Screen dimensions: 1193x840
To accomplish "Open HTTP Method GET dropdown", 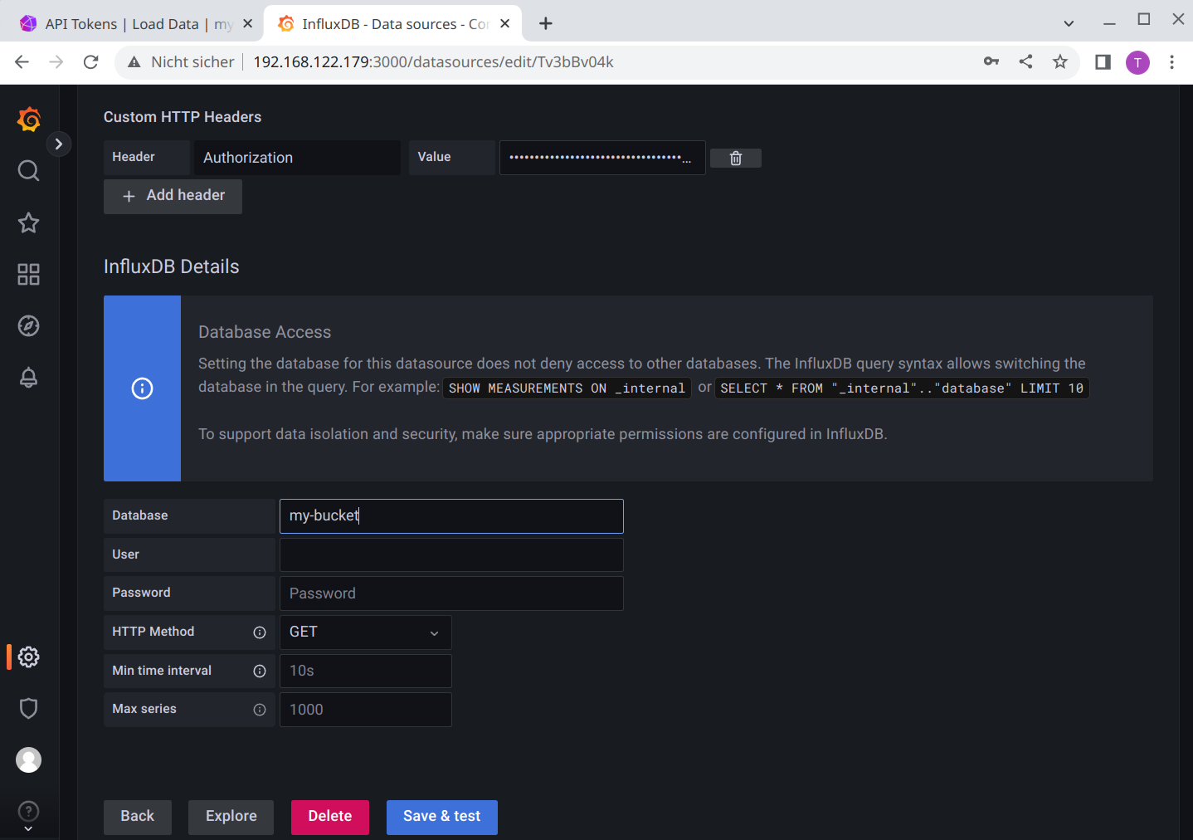I will click(365, 632).
